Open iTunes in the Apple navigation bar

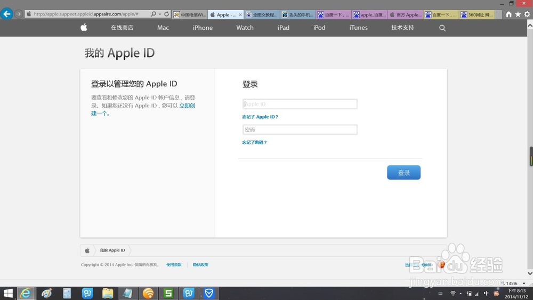pos(358,28)
